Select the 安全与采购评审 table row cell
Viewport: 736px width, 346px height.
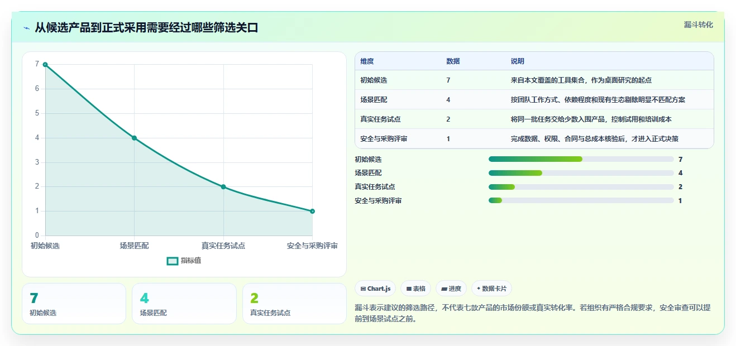click(x=384, y=139)
